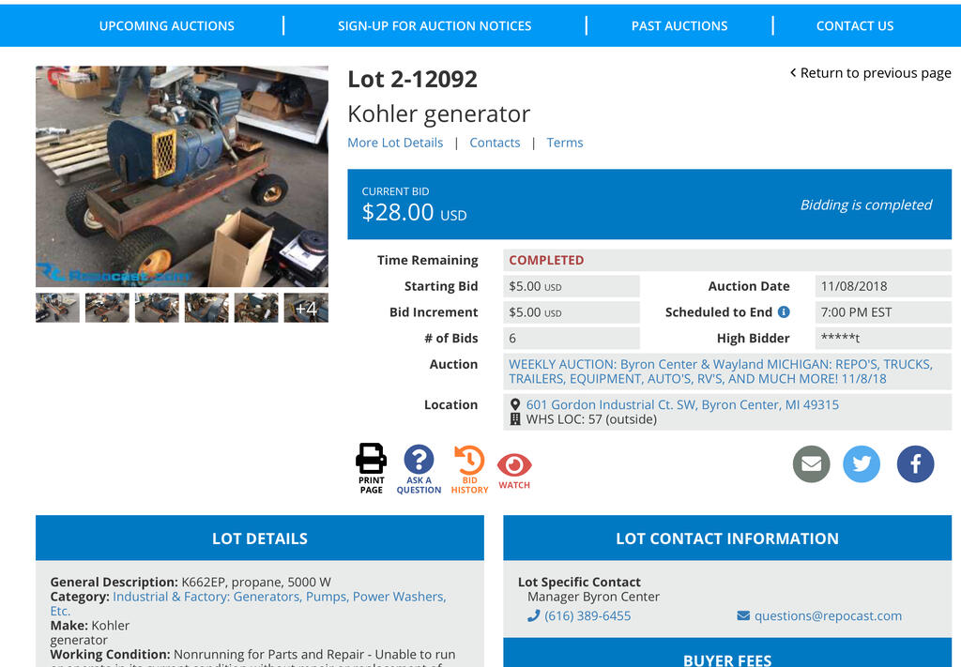Share lot on Facebook
Image resolution: width=961 pixels, height=667 pixels.
click(x=915, y=464)
